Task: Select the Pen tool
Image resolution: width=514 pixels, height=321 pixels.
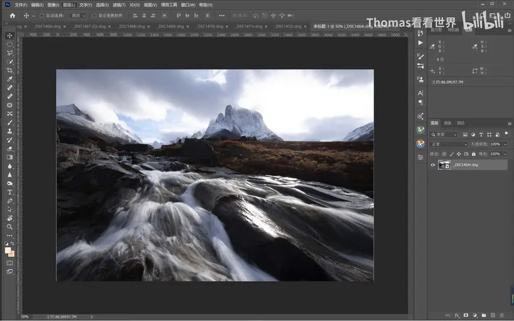Action: (10, 201)
